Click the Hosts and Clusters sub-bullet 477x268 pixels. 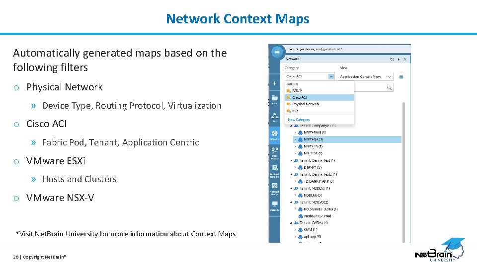pyautogui.click(x=79, y=179)
